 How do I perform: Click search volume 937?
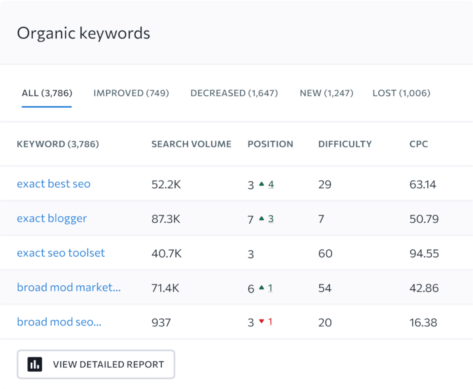pyautogui.click(x=161, y=323)
